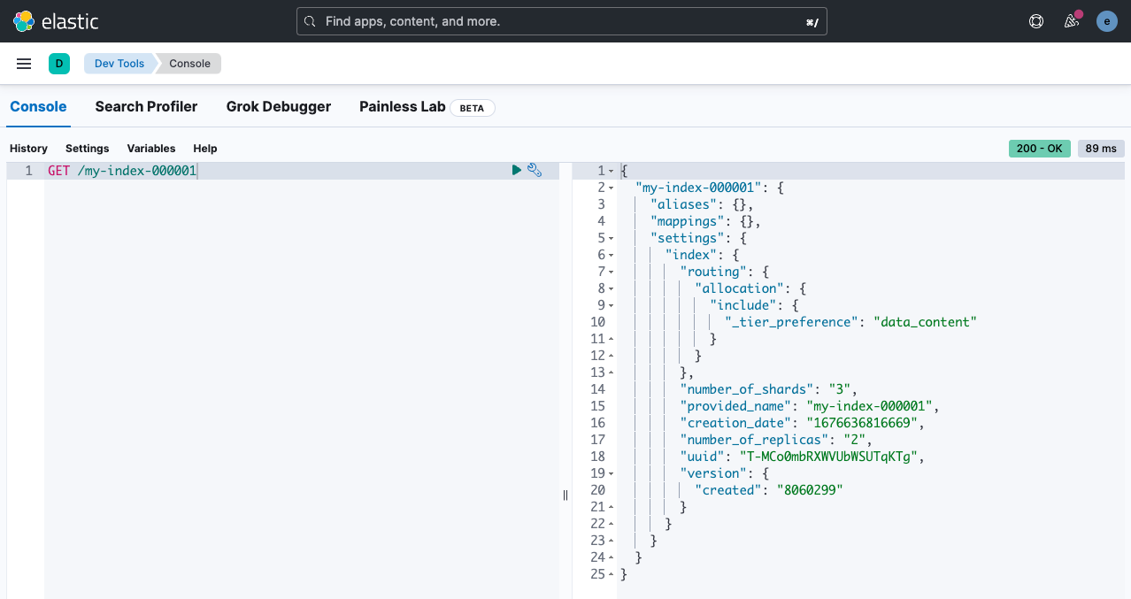Open the hamburger navigation menu
The width and height of the screenshot is (1131, 599).
(x=24, y=64)
